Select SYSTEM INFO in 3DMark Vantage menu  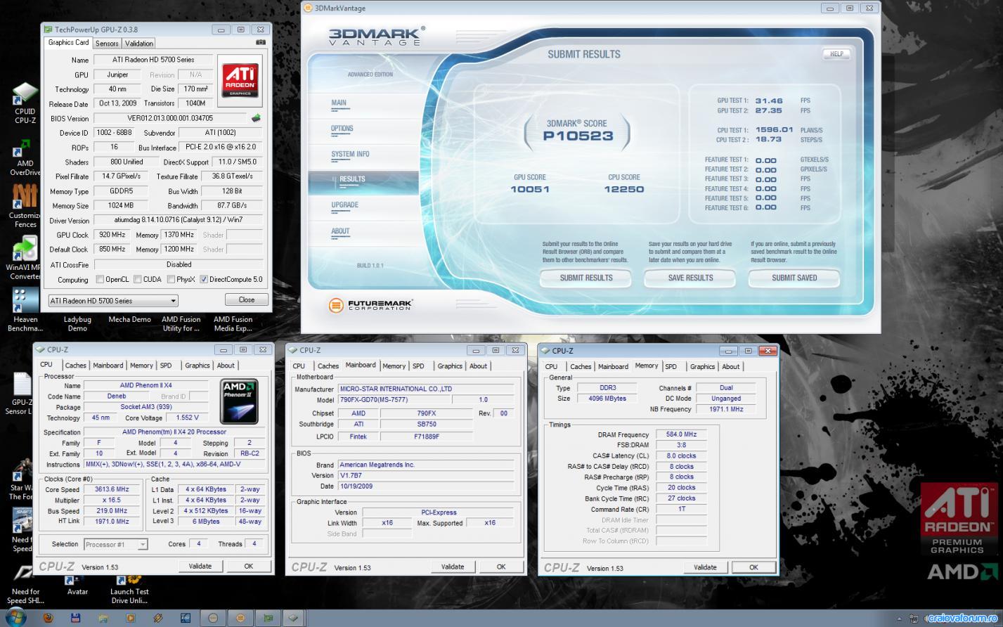(x=350, y=154)
